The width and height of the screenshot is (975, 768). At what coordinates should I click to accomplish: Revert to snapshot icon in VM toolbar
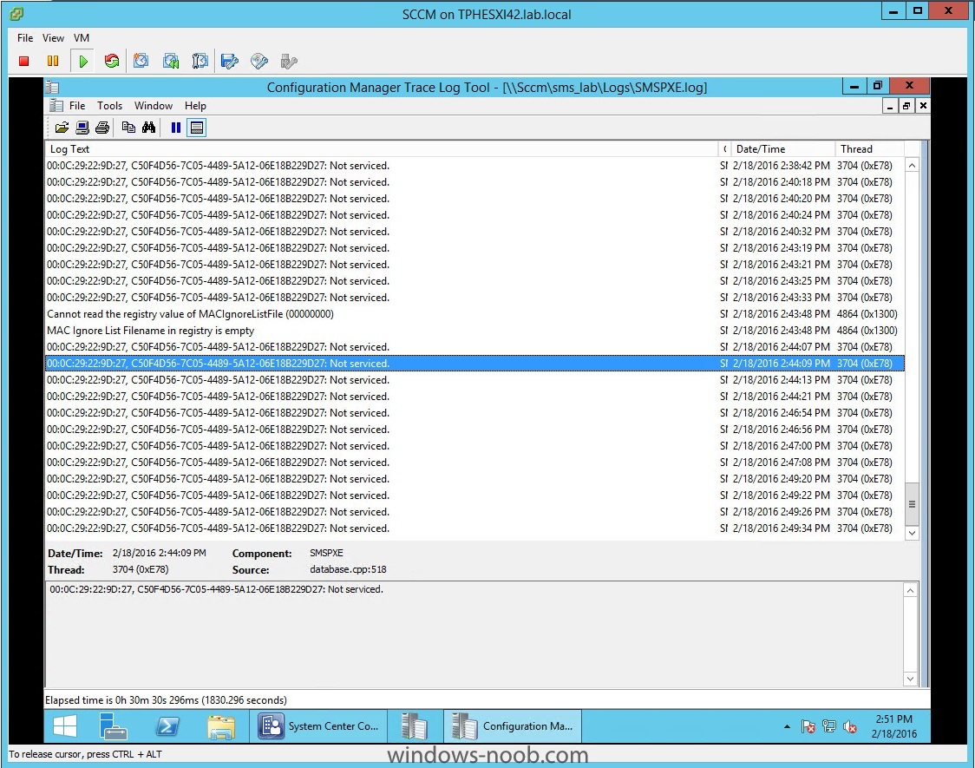click(x=170, y=61)
